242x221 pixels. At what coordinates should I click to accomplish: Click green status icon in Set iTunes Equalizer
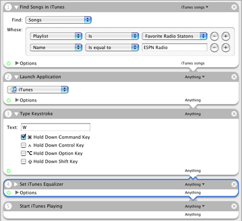pos(9,193)
